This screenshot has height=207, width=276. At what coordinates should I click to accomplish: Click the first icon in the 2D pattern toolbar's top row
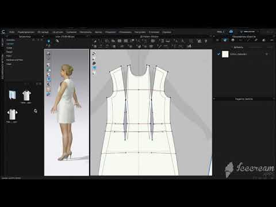point(95,41)
